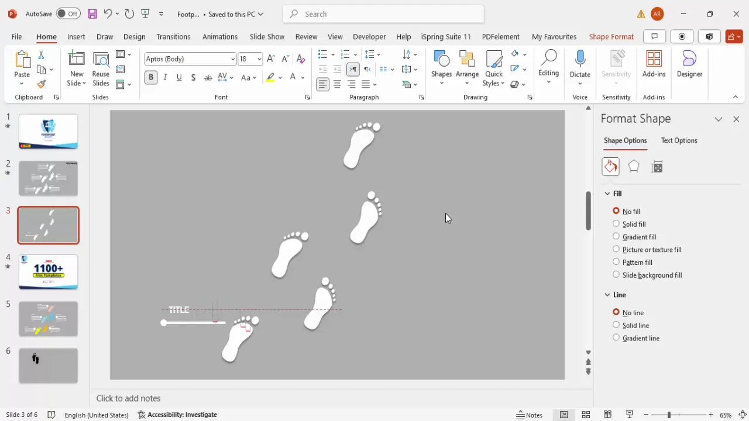Apply Strikethrough formatting

pyautogui.click(x=208, y=77)
